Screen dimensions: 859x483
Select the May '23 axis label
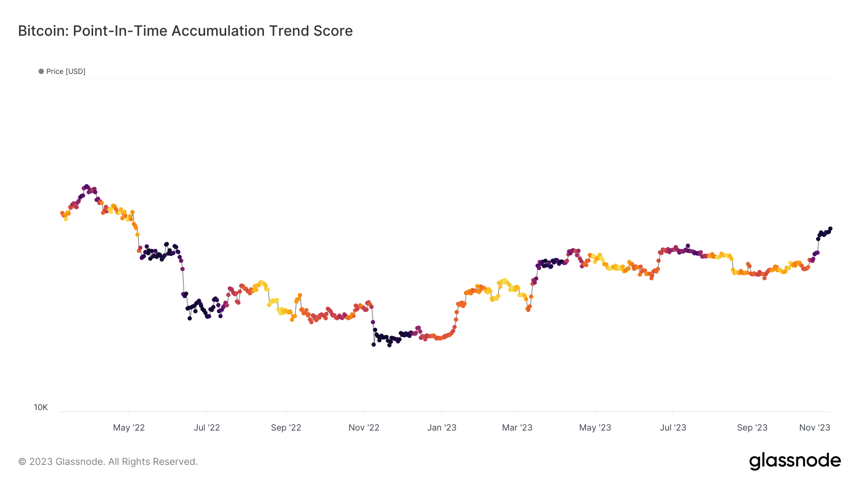[595, 428]
